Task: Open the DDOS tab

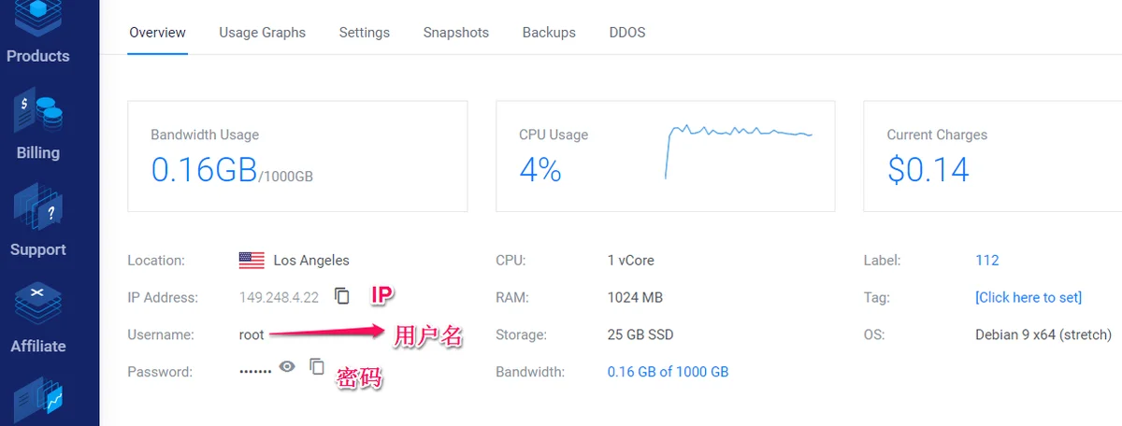Action: pos(626,32)
